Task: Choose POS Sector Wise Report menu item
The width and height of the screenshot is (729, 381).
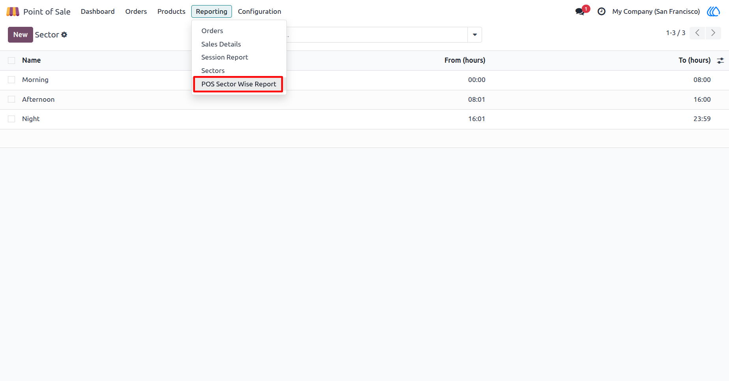Action: coord(238,84)
